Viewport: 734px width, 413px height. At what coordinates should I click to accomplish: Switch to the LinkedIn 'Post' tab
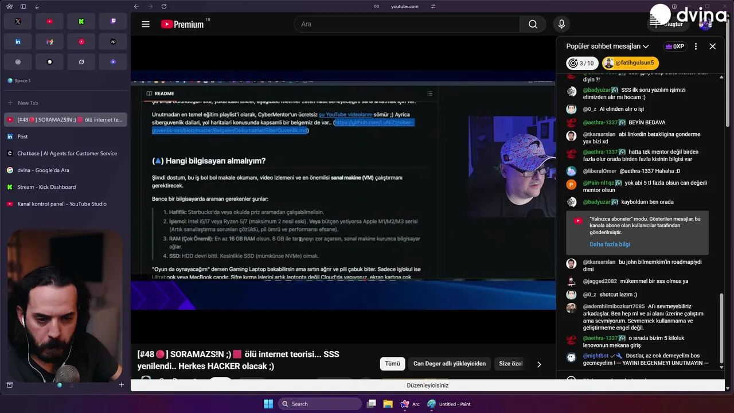[x=65, y=137]
